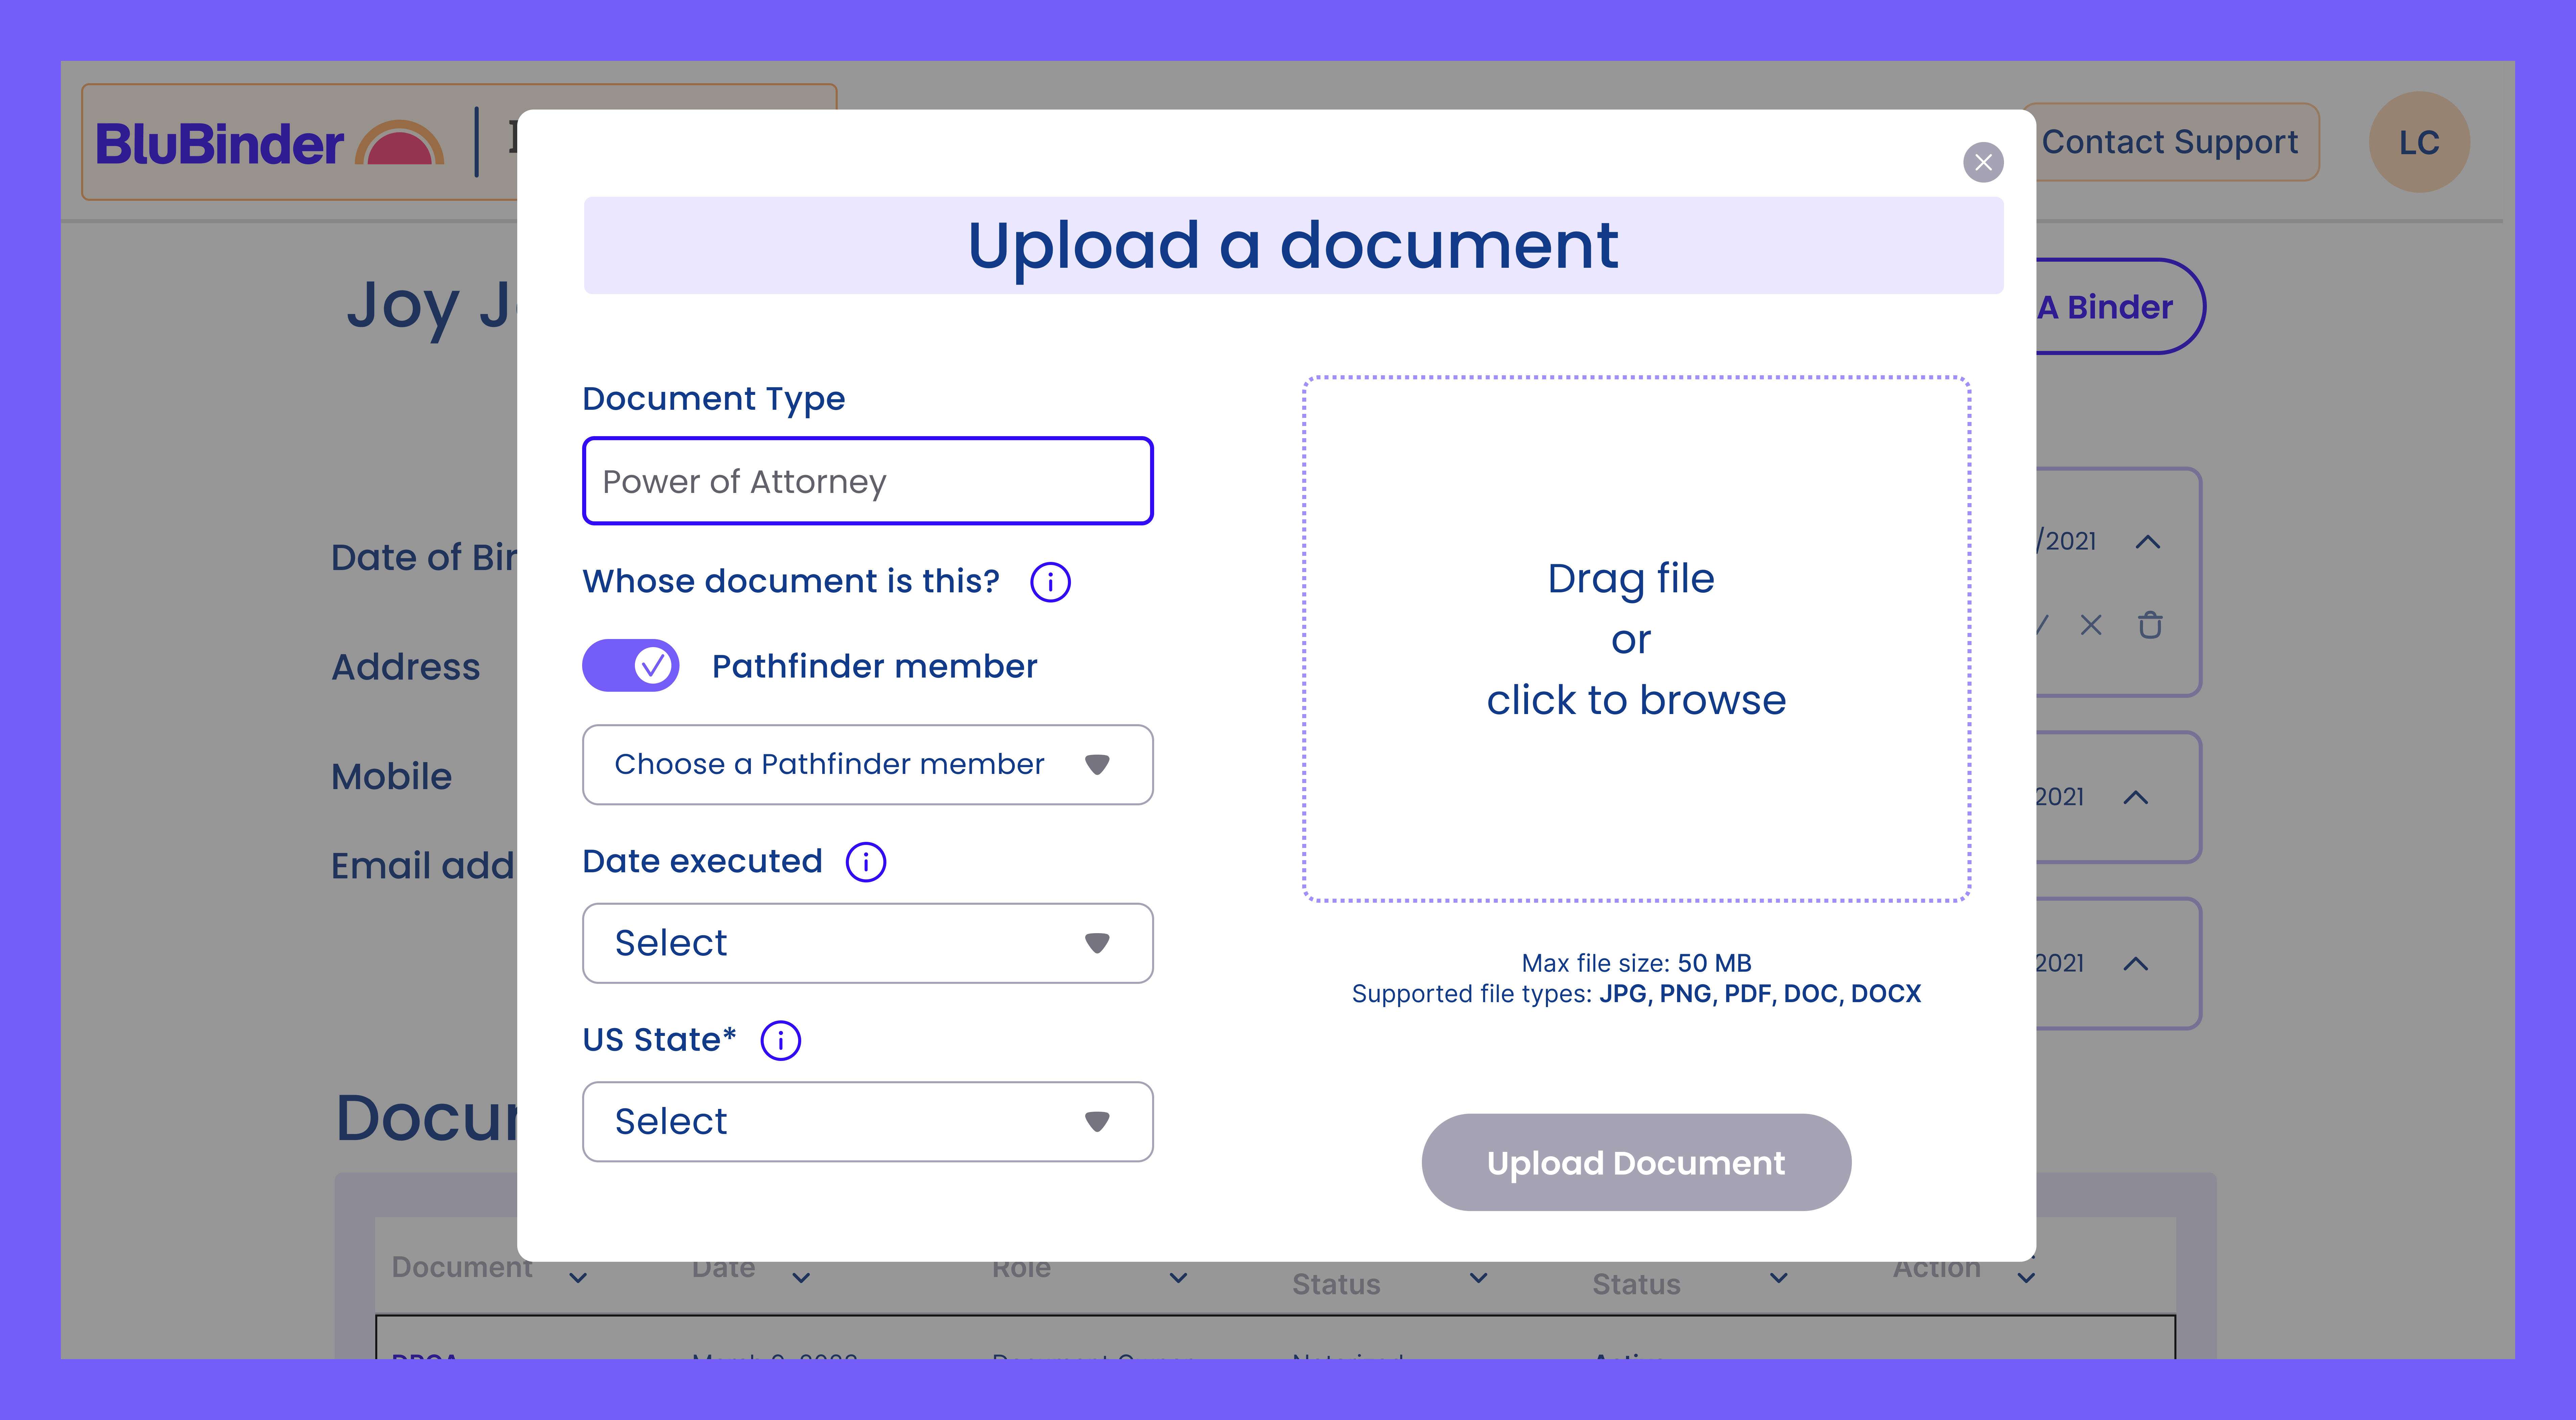The width and height of the screenshot is (2576, 1420).
Task: Sort by Document column chevron
Action: pos(578,1278)
